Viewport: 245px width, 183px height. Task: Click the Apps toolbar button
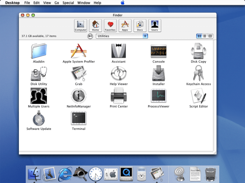(x=125, y=25)
